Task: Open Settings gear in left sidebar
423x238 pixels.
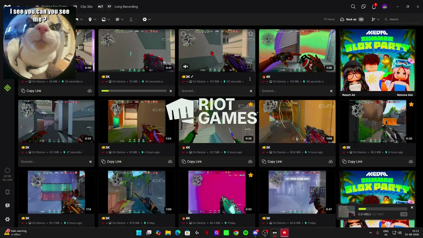Action: click(7, 219)
